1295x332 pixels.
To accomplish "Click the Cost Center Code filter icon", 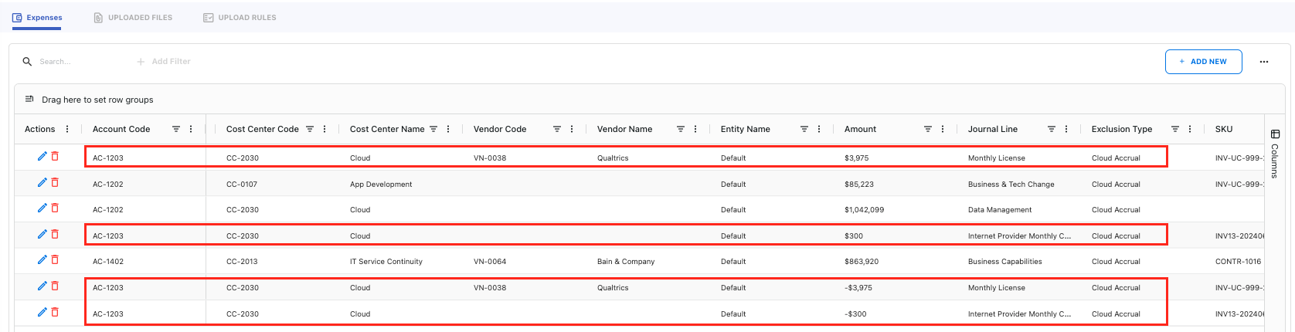I will pyautogui.click(x=309, y=129).
